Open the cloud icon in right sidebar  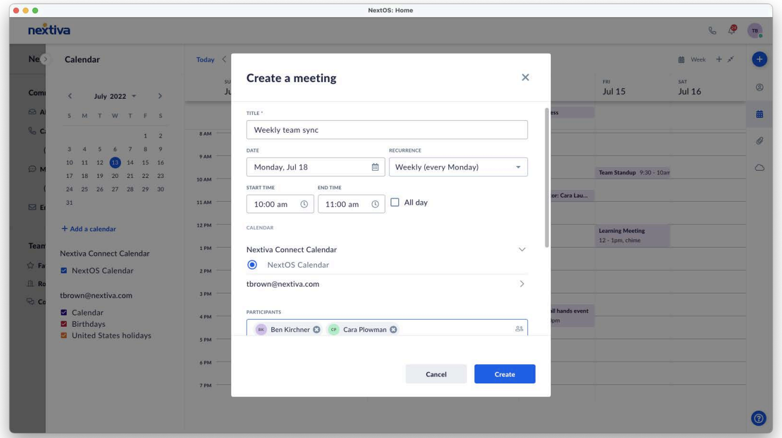click(x=759, y=168)
